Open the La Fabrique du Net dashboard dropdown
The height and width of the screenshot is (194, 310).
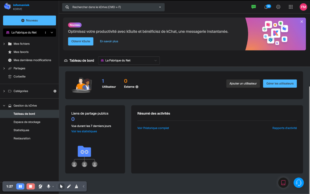coord(129,61)
